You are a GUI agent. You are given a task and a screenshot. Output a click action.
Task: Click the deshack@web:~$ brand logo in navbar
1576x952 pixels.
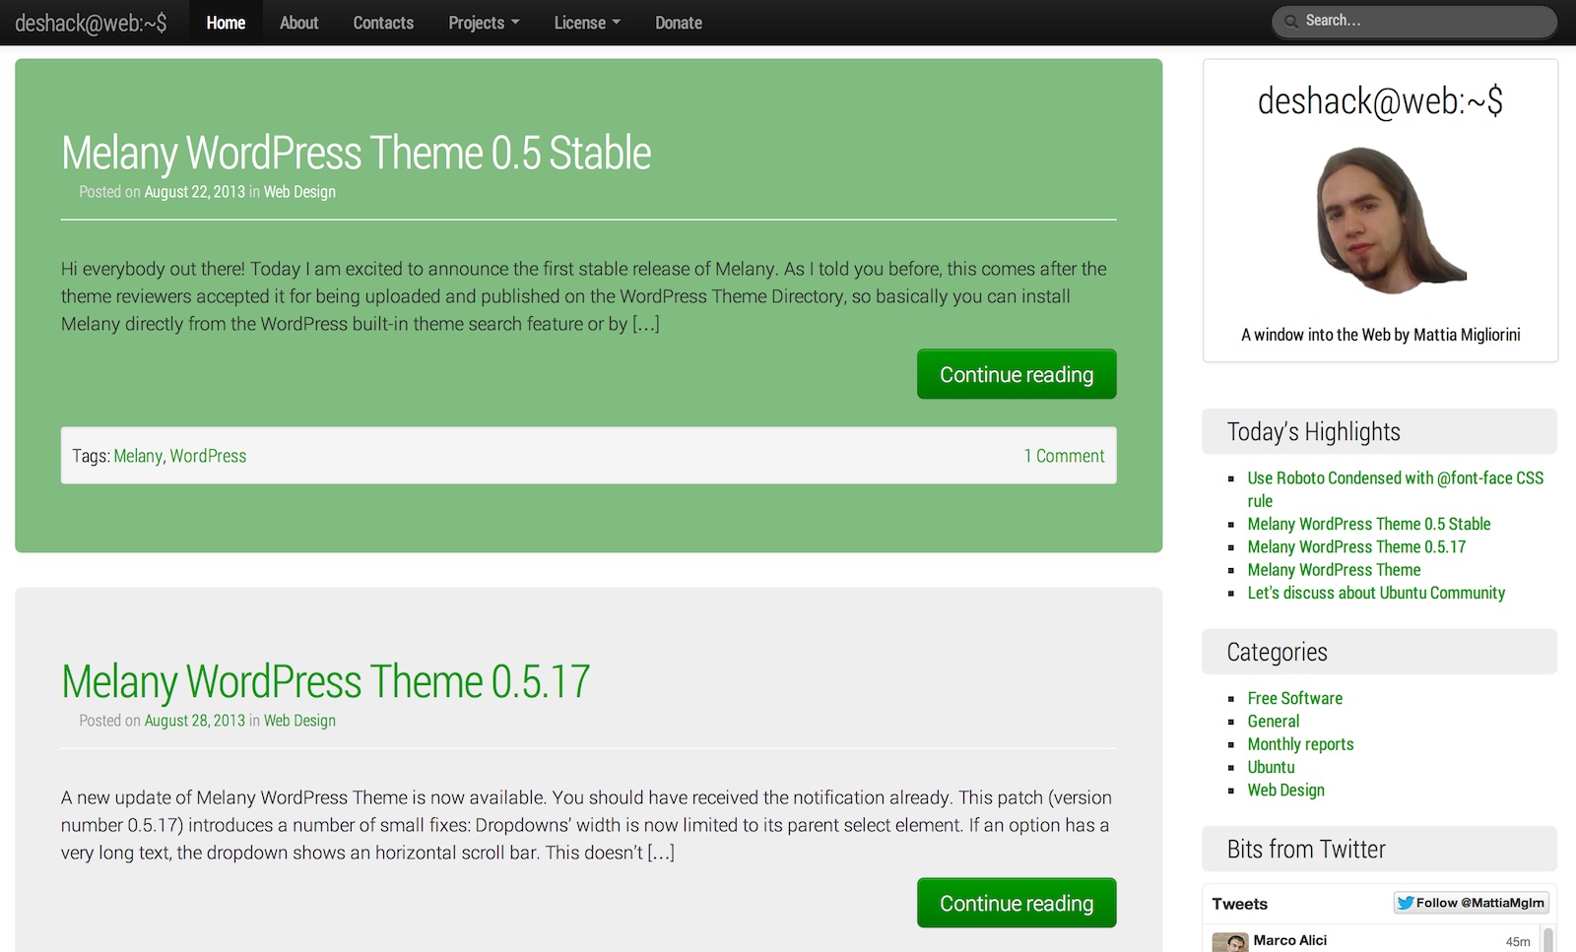[x=91, y=23]
